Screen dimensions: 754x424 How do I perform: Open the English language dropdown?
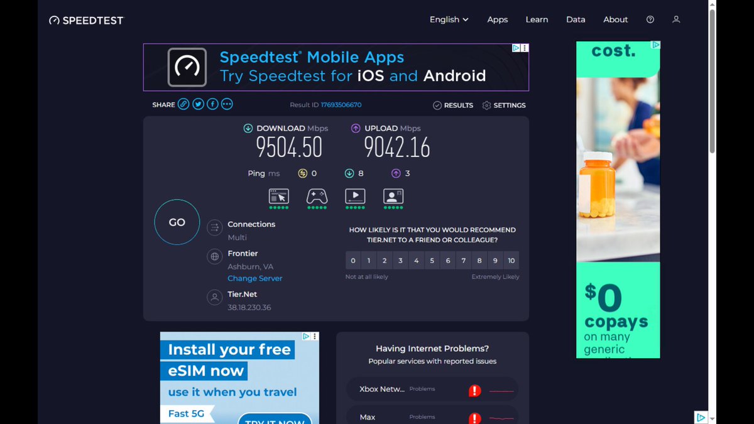click(449, 19)
